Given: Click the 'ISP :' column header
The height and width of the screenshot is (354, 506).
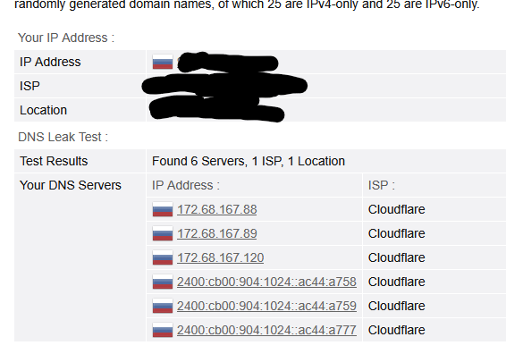Looking at the screenshot, I should click(382, 185).
